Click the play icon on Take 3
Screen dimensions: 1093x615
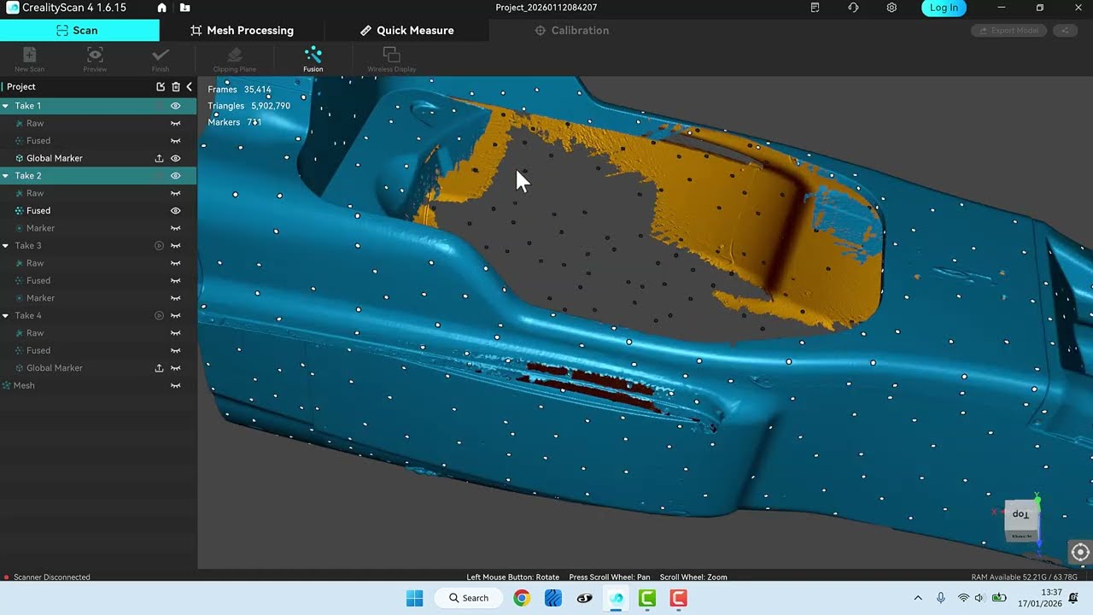pos(159,245)
